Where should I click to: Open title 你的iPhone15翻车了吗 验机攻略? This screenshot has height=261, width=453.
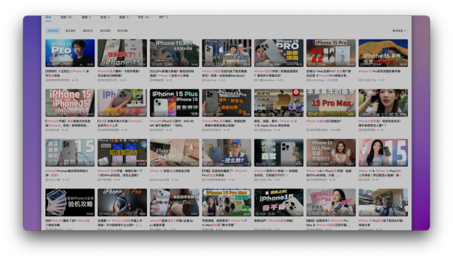[x=67, y=222]
